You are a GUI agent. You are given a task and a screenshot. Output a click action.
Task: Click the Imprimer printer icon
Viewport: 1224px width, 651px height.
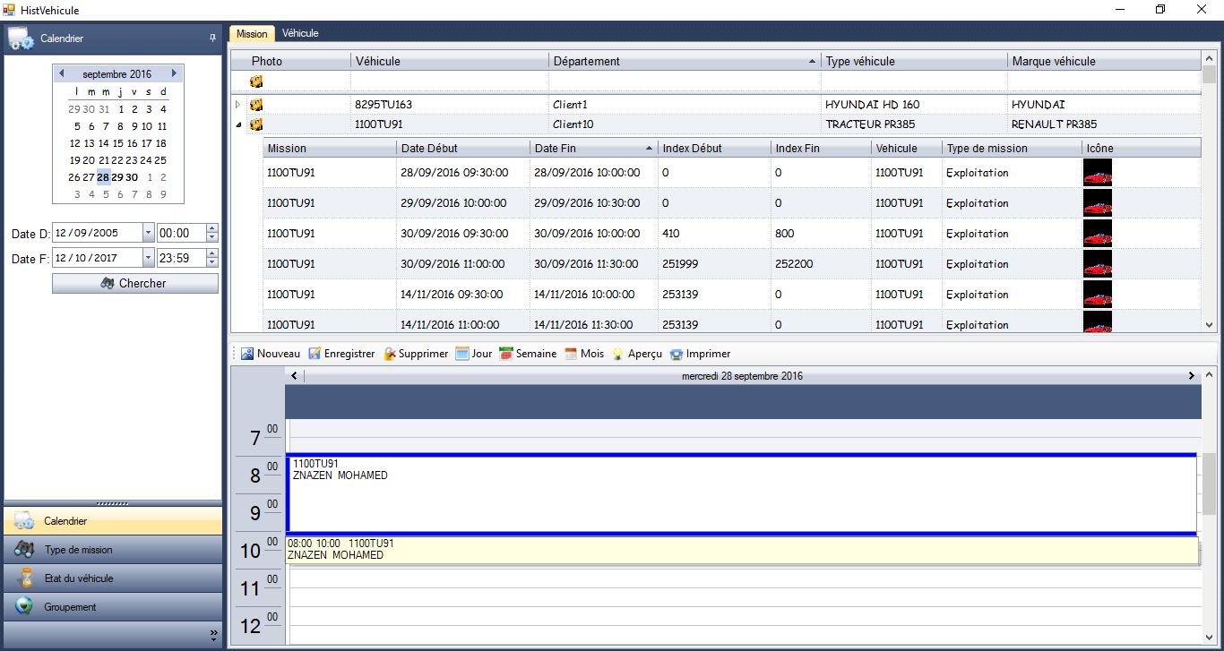click(677, 354)
